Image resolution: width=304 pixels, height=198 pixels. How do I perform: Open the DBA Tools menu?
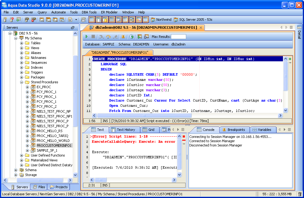(x=89, y=12)
